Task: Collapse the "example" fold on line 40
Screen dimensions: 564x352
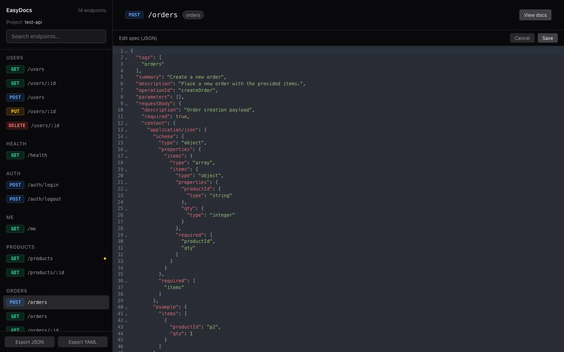Action: pyautogui.click(x=126, y=307)
